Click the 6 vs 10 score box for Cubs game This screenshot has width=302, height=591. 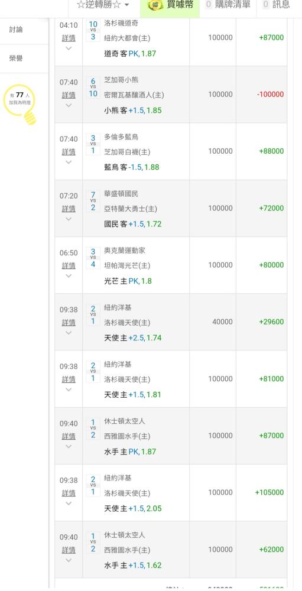93,87
